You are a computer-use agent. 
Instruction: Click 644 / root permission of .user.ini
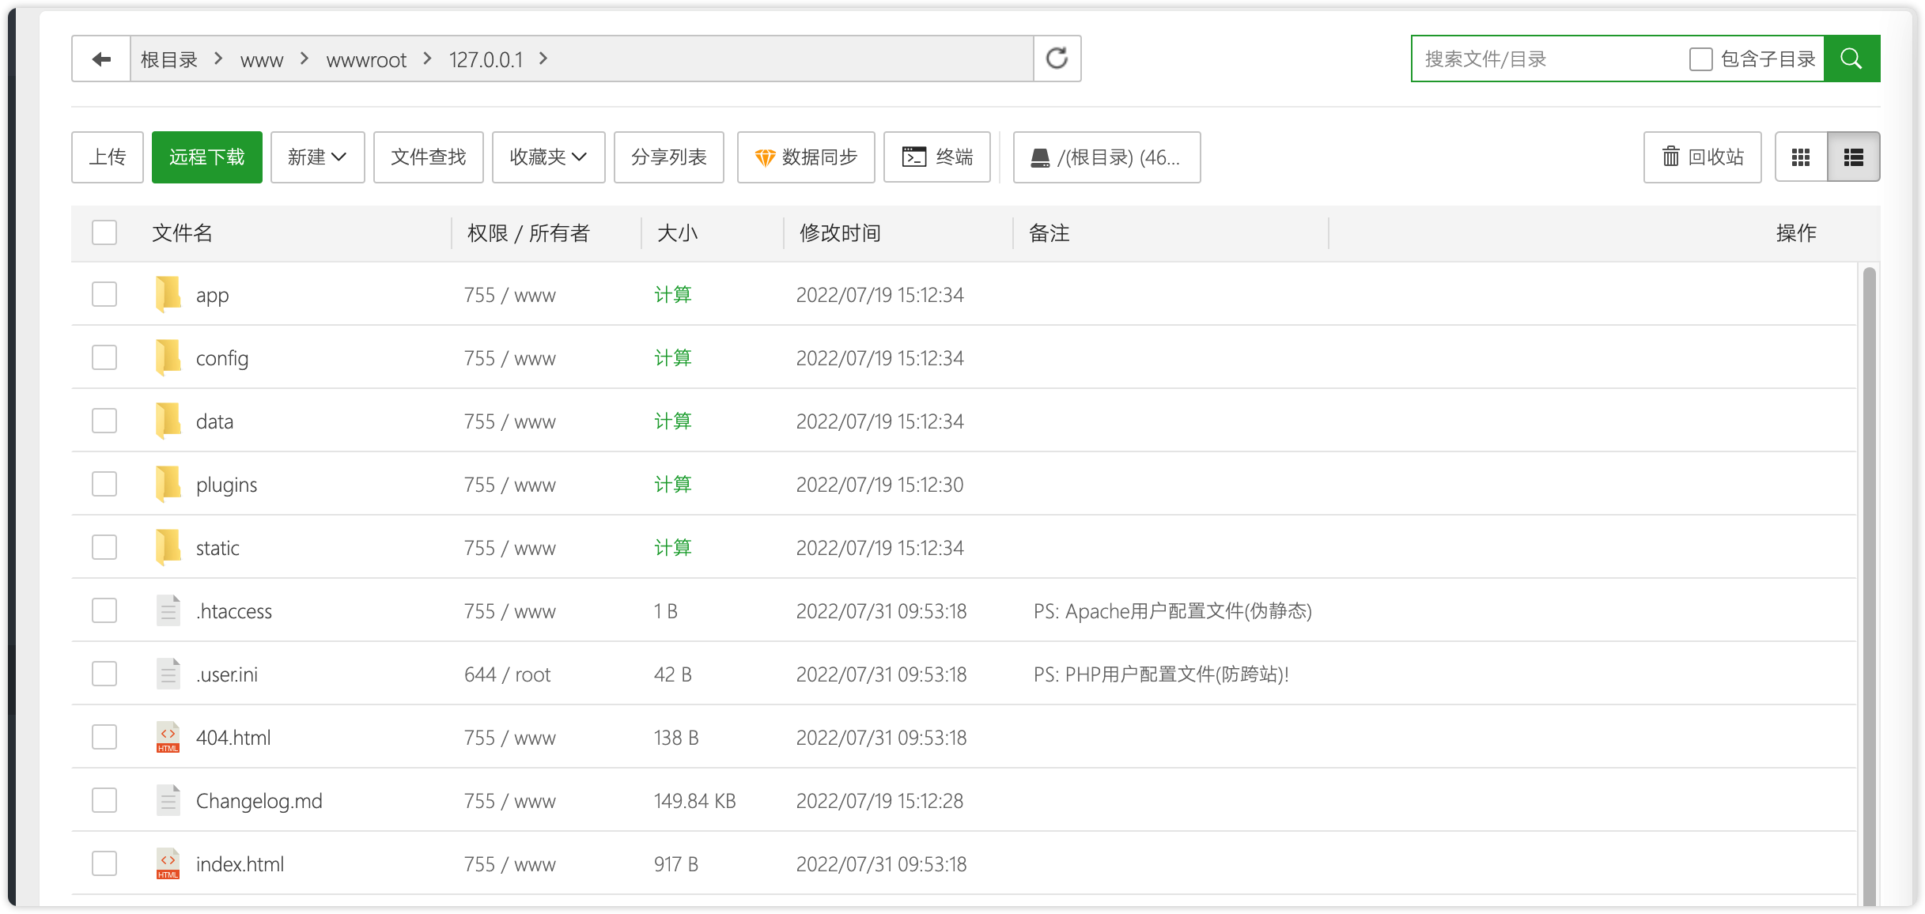coord(507,674)
